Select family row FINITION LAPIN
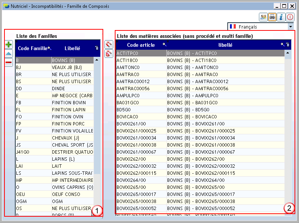Viewport: 299px width, 223px height. pos(55,109)
